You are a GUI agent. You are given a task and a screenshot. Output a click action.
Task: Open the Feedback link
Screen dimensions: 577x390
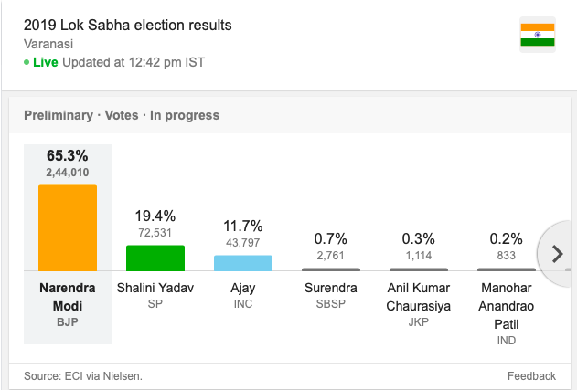[x=531, y=376]
